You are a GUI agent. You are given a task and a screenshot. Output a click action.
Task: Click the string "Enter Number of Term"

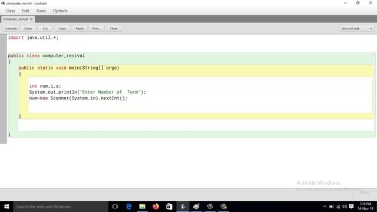[x=110, y=92]
